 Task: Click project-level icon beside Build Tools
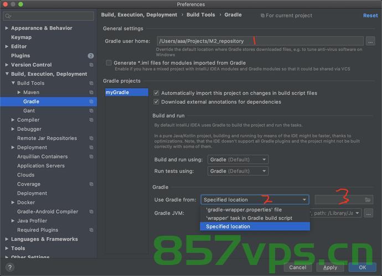(x=91, y=83)
